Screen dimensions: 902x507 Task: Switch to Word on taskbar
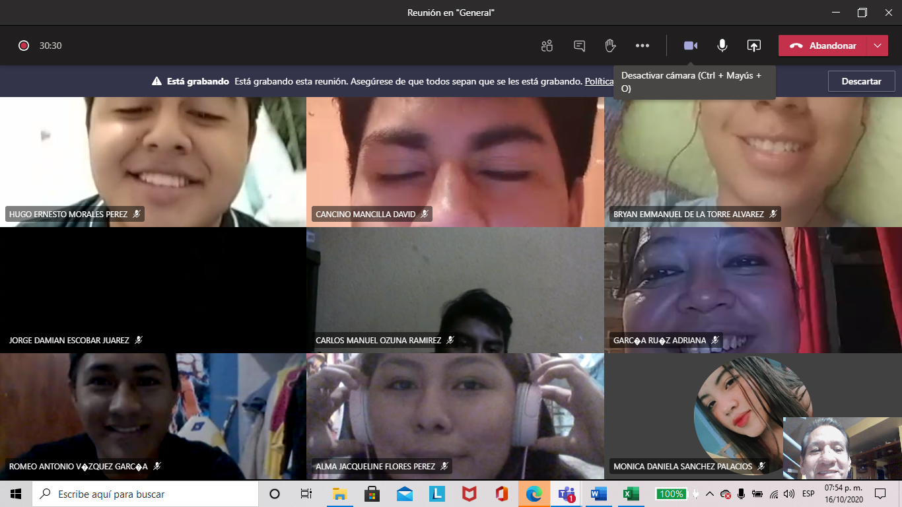click(598, 494)
